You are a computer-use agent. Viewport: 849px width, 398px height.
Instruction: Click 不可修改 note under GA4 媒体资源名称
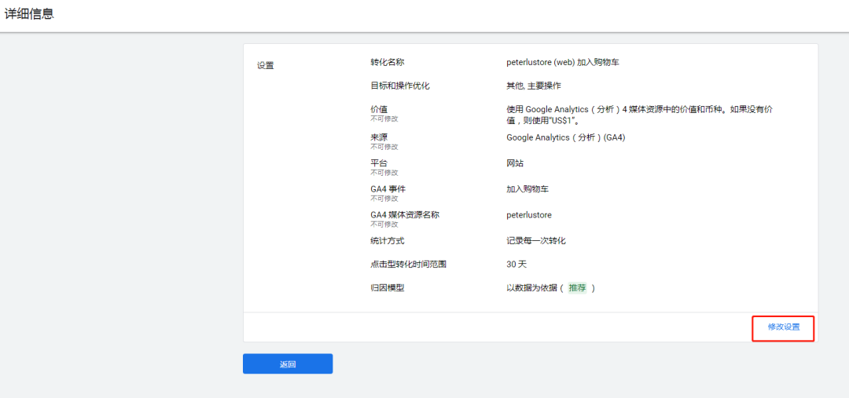[x=384, y=224]
